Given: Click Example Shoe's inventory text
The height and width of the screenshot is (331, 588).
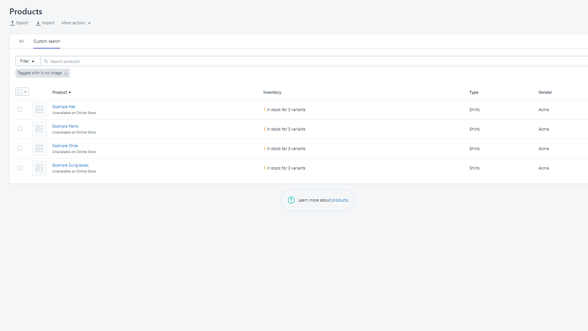Looking at the screenshot, I should (x=284, y=148).
